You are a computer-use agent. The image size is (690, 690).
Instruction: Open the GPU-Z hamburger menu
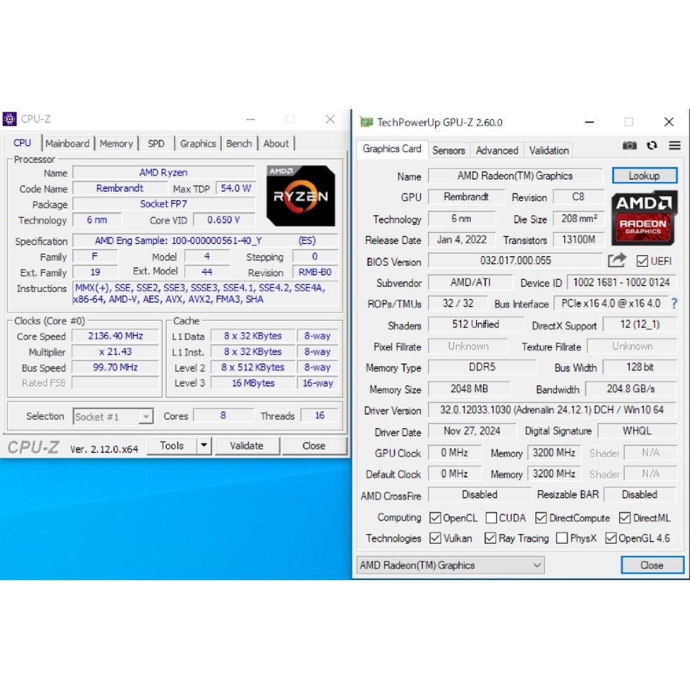tap(675, 145)
